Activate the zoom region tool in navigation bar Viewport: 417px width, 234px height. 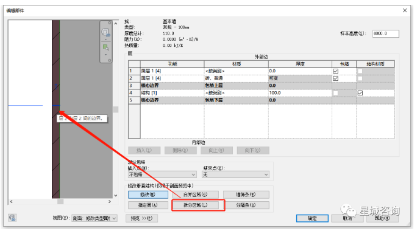tap(105, 47)
